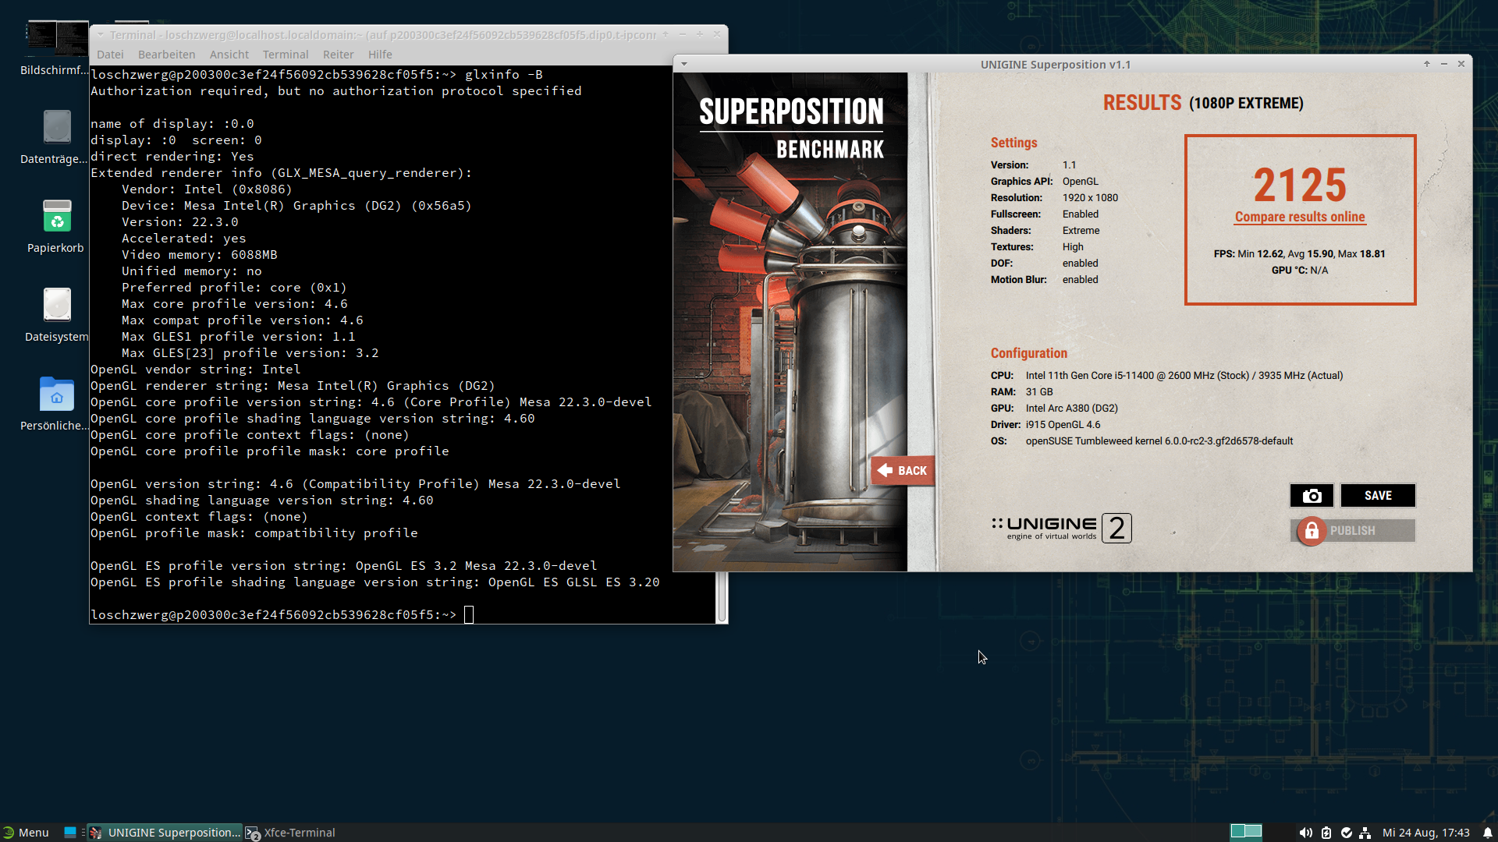Viewport: 1498px width, 842px height.
Task: Open the Persönliche home folder icon
Action: 56,394
